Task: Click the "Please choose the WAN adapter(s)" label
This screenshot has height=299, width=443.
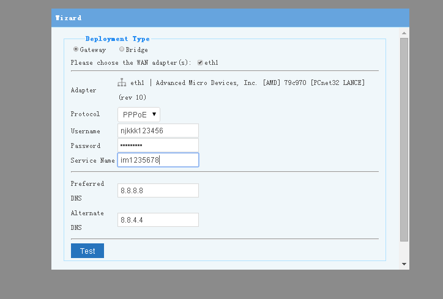Action: (x=131, y=63)
